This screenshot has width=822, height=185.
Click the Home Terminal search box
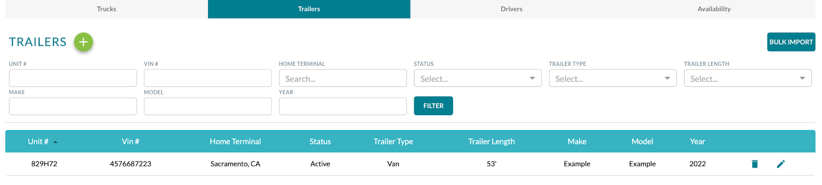[343, 78]
